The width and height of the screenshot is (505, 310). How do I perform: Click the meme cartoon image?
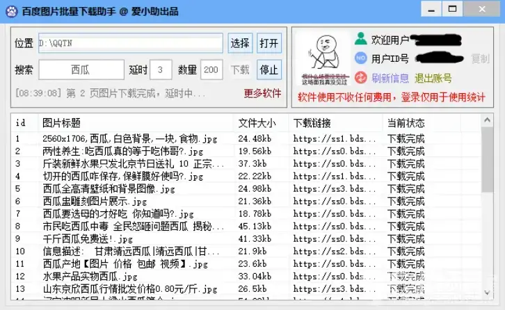pyautogui.click(x=323, y=60)
